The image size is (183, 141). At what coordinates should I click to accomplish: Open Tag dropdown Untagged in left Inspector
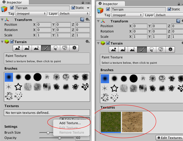click(31, 13)
